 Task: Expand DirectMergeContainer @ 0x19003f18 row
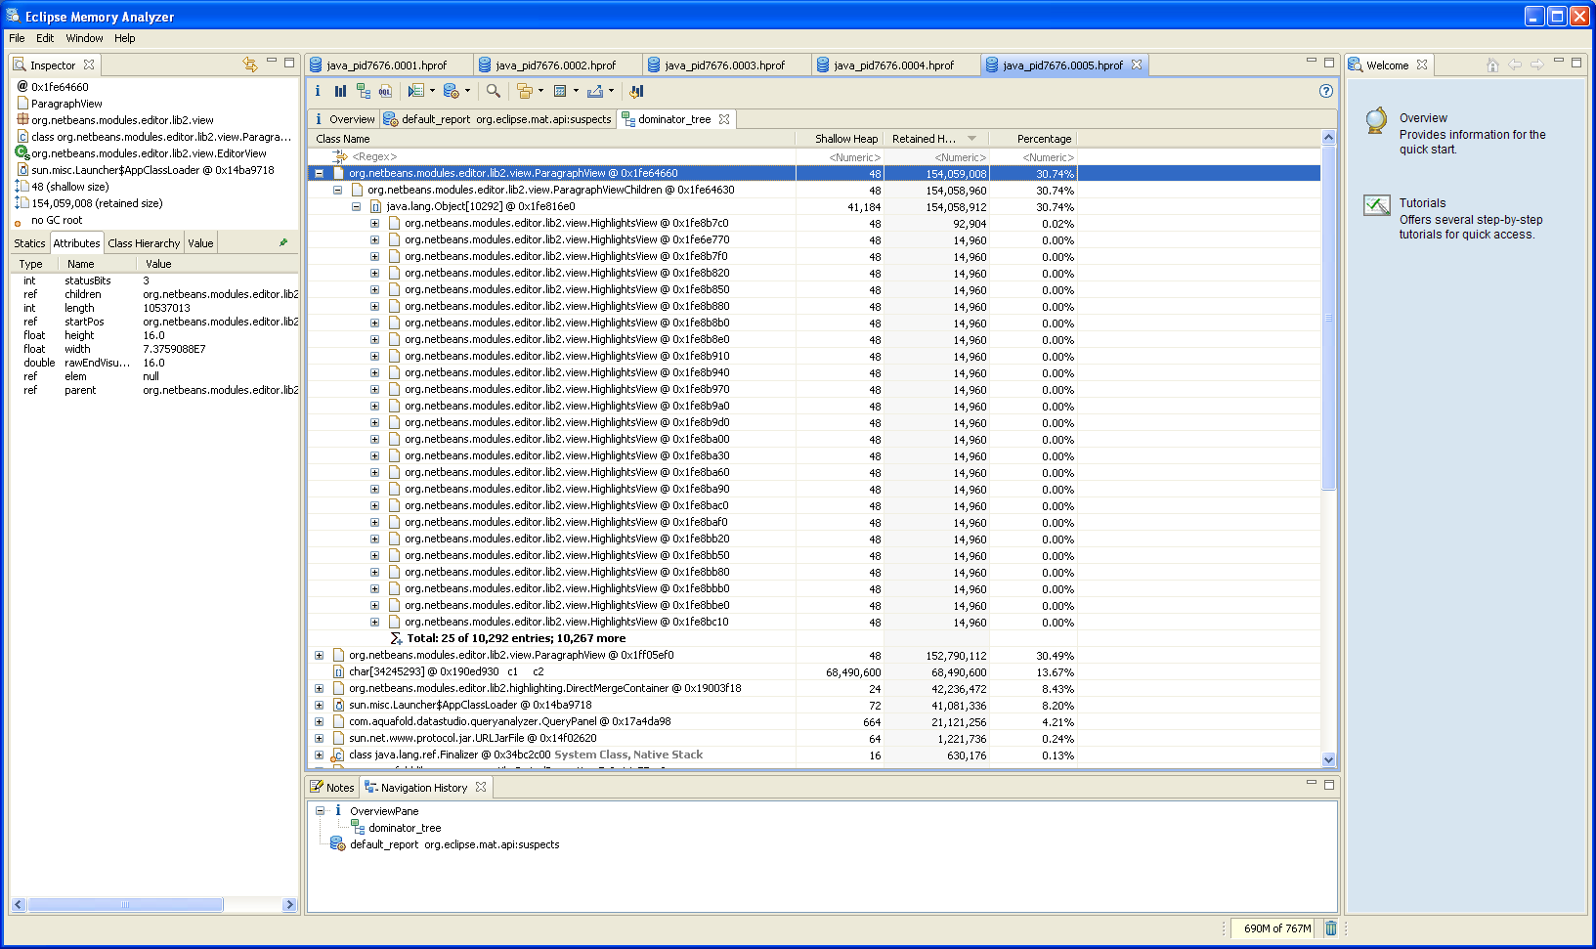[319, 688]
